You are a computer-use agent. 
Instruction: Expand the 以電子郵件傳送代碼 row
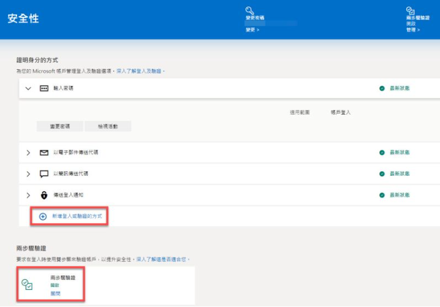tap(28, 153)
